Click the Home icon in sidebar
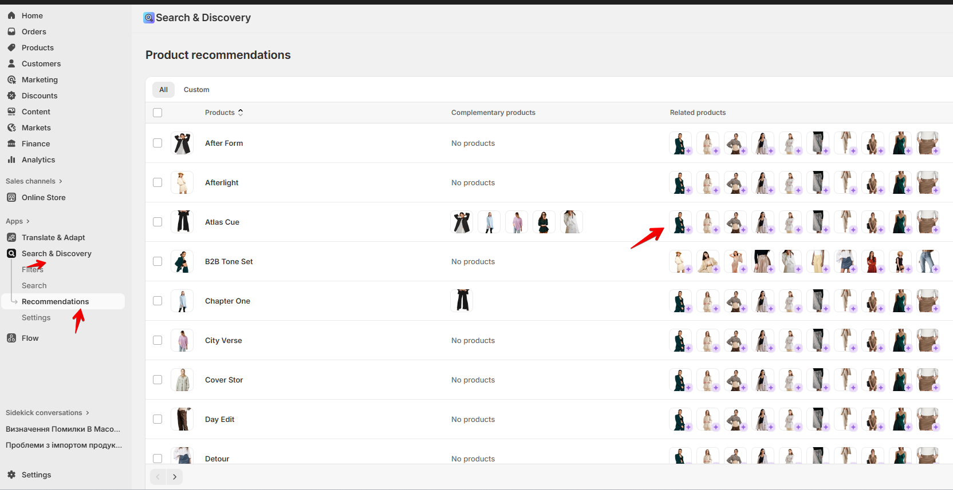 tap(11, 15)
